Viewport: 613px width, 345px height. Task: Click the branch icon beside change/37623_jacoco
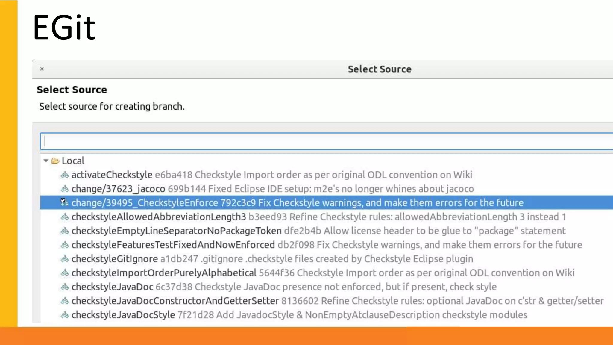[x=65, y=189]
